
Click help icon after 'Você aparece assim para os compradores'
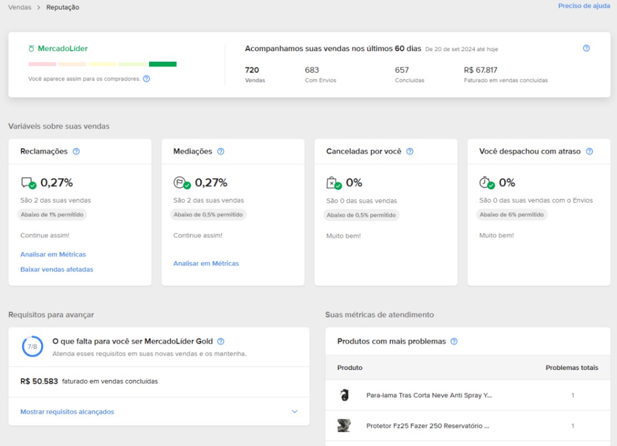pos(146,79)
